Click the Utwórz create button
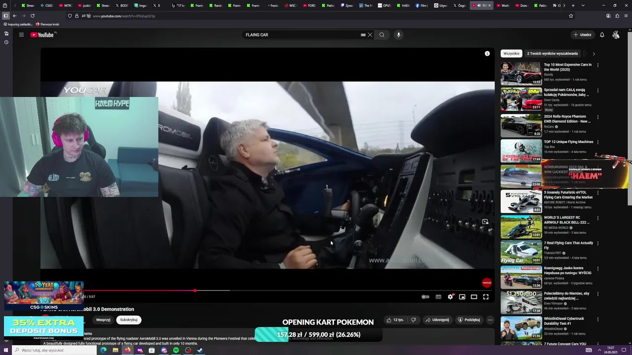632x355 pixels. (582, 35)
